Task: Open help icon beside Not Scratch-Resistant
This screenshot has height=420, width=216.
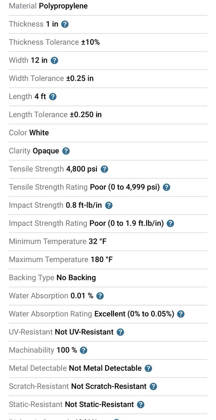Action: (153, 386)
